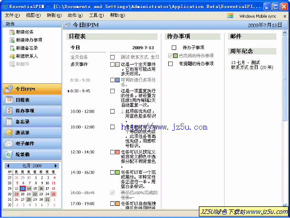Click the 备忘录 notepad icon in the sidebar
Screen dimensions: 290x218
(9, 122)
